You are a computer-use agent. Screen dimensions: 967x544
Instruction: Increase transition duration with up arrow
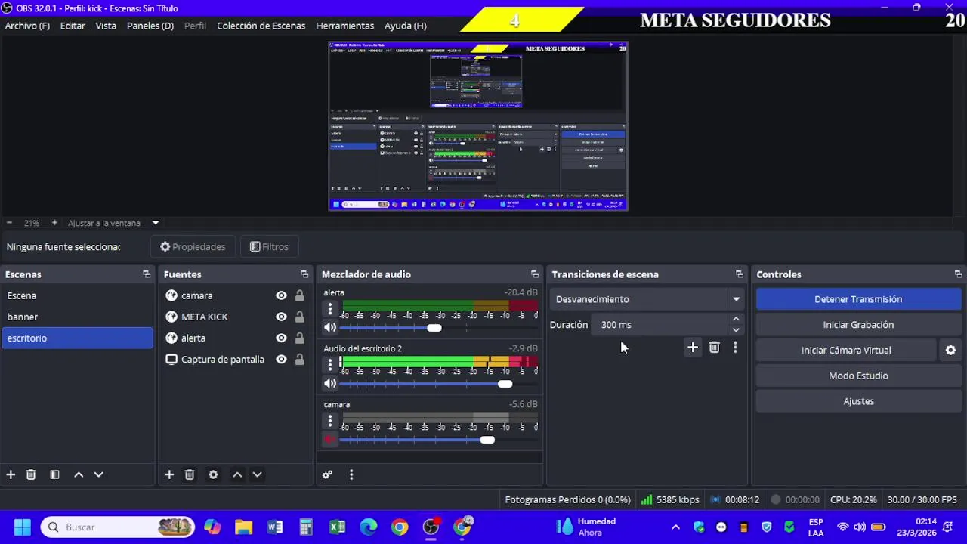click(x=736, y=320)
